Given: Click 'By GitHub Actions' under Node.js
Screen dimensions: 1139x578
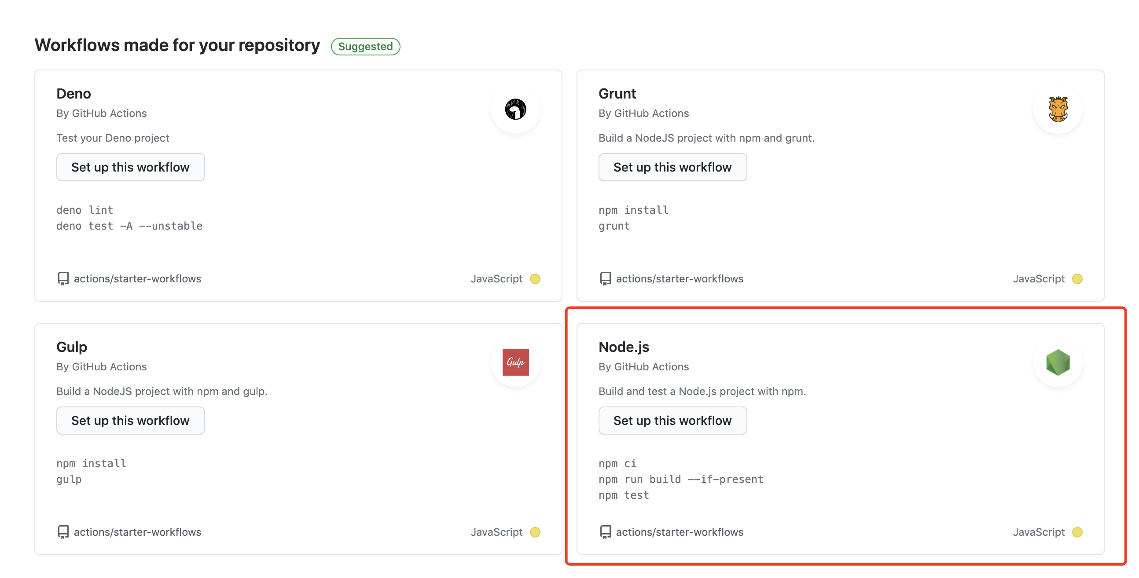Looking at the screenshot, I should [644, 367].
